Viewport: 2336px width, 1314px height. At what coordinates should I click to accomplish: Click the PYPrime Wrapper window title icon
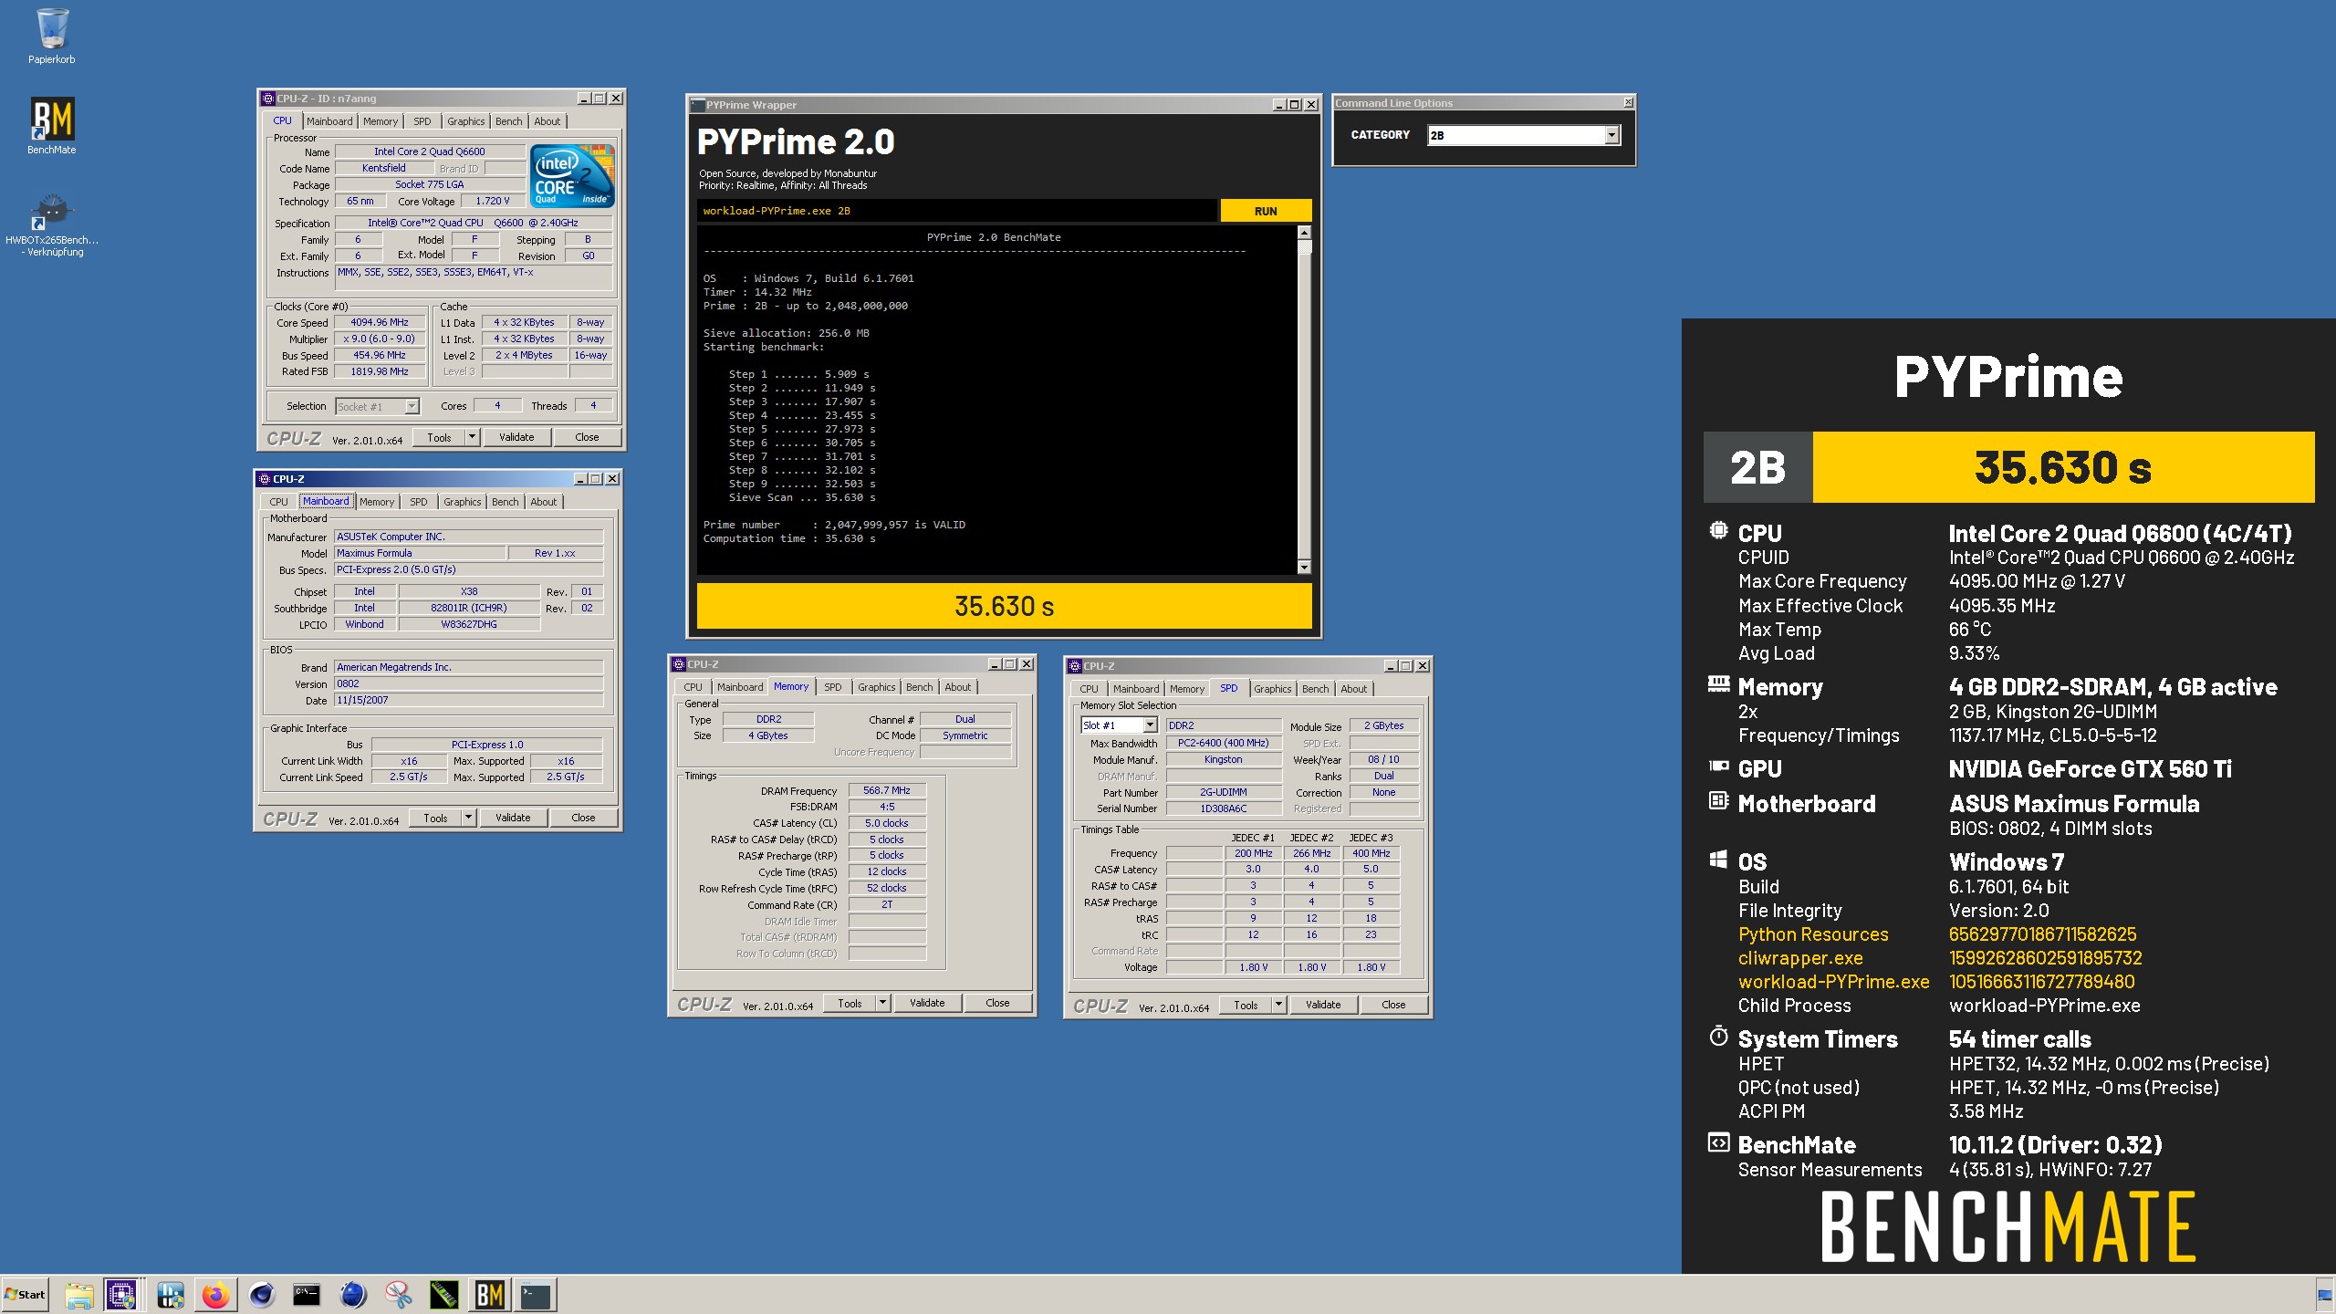tap(698, 105)
